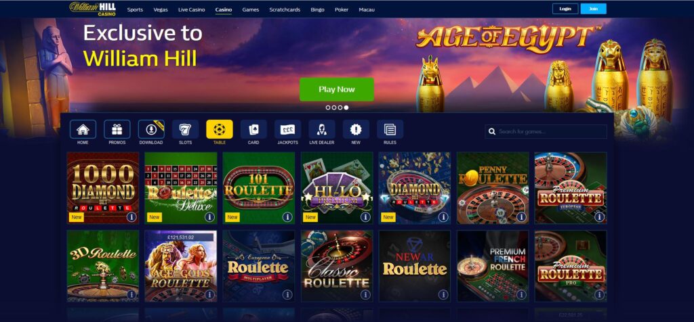This screenshot has height=322, width=694.
Task: Click the green Play Now button
Action: coord(337,89)
